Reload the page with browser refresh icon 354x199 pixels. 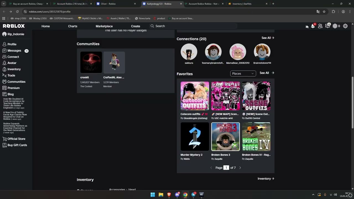coord(17,12)
